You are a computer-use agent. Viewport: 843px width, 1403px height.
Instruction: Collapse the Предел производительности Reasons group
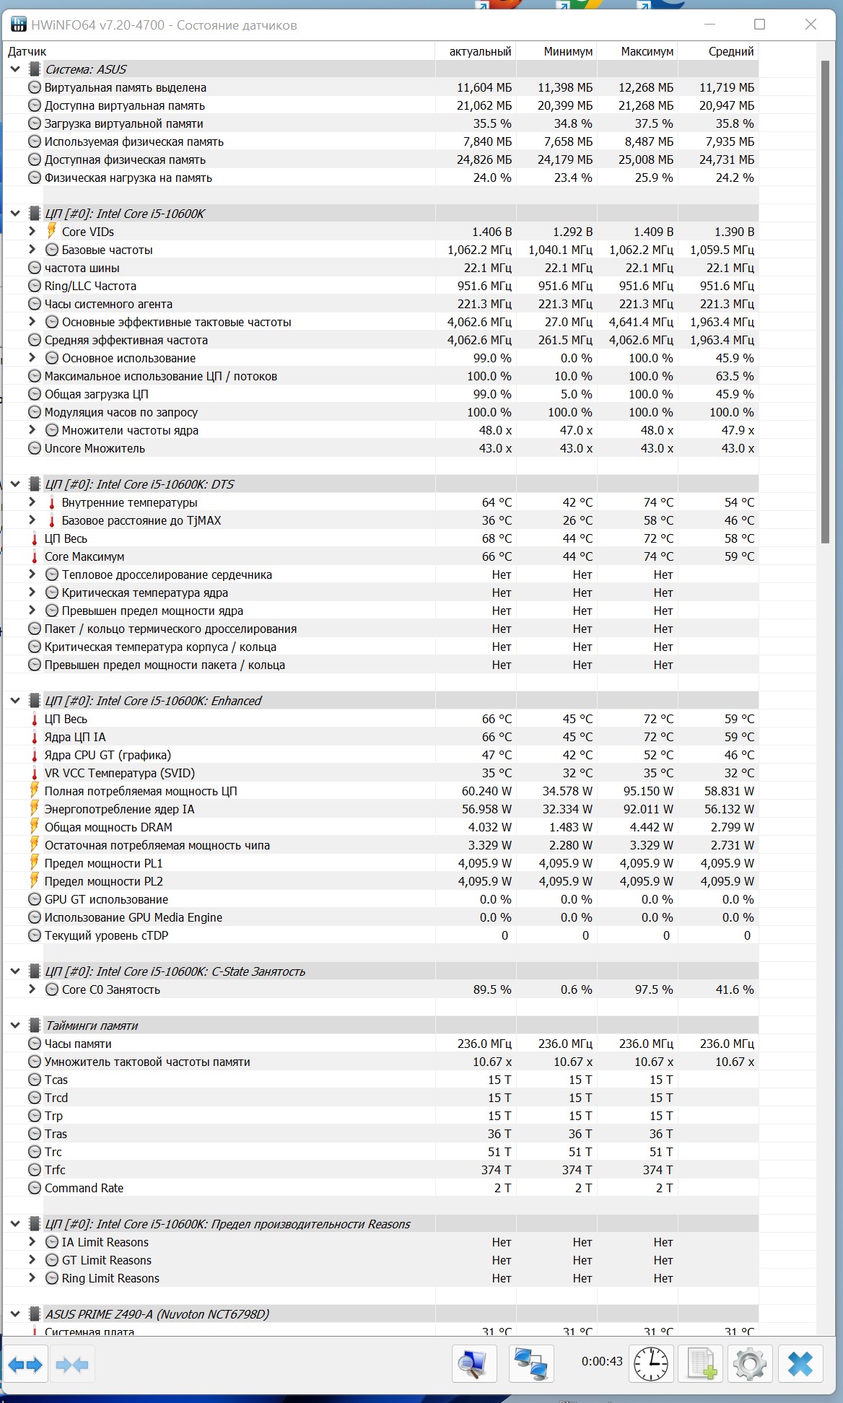tap(15, 1224)
